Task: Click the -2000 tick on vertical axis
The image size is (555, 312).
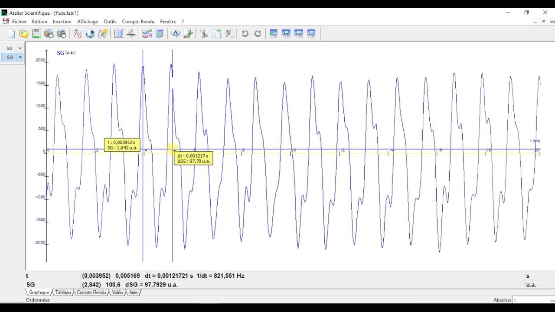Action: [x=39, y=243]
